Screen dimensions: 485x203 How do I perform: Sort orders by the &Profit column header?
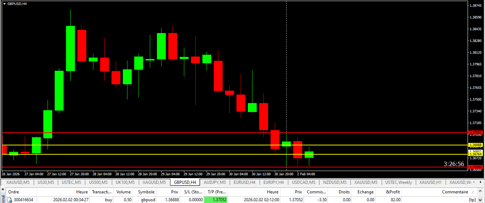coord(393,192)
